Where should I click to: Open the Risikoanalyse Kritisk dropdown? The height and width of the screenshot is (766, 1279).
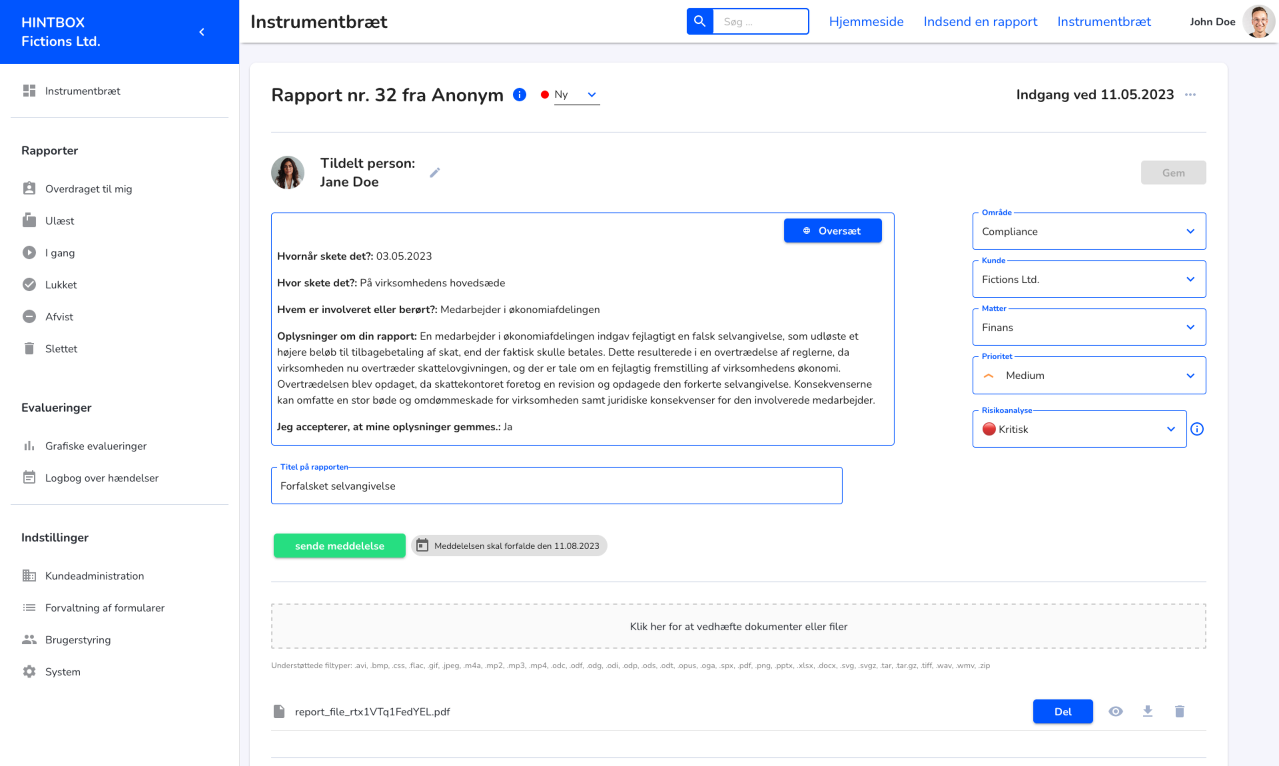point(1079,429)
